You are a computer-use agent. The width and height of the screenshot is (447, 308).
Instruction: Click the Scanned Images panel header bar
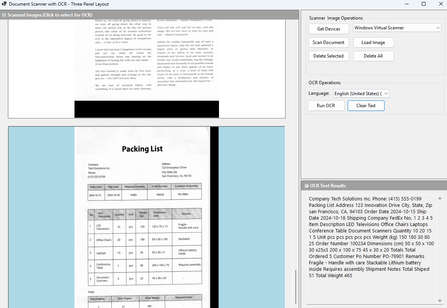pyautogui.click(x=151, y=15)
